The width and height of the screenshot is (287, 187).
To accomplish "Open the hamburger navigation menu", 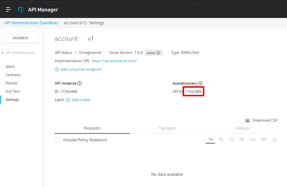I will pos(8,9).
